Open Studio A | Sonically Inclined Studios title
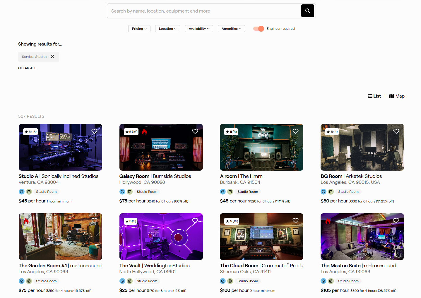 tap(59, 176)
